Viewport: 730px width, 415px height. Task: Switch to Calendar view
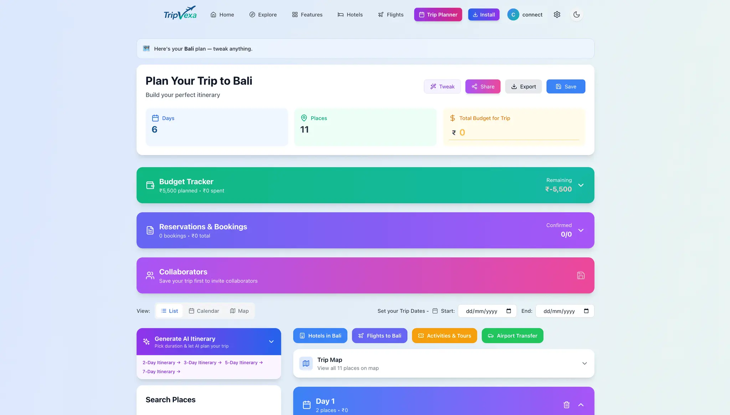pyautogui.click(x=204, y=311)
